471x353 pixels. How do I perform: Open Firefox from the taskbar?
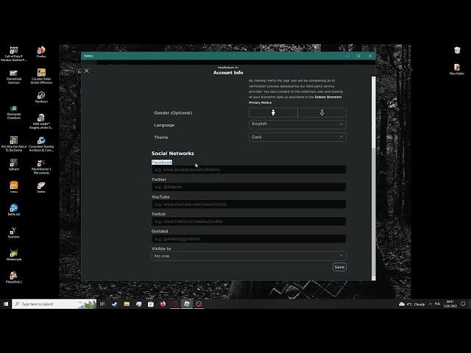coord(163,304)
